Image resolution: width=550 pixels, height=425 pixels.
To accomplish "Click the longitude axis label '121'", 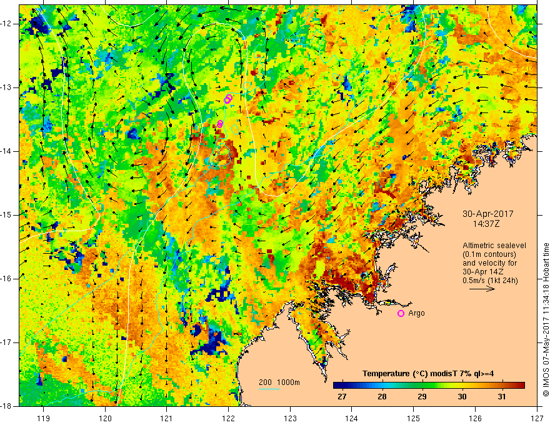I will (167, 418).
